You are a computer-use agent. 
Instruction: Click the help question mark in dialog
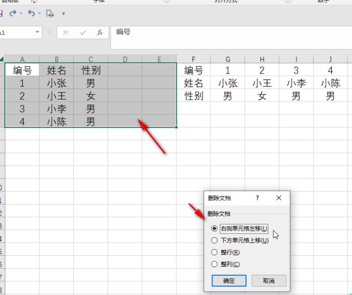tap(257, 198)
